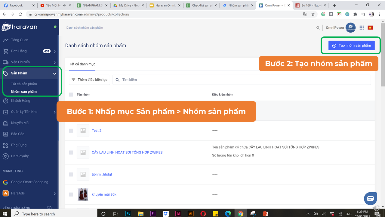Click the Google Smart Shopping icon

tap(5, 182)
